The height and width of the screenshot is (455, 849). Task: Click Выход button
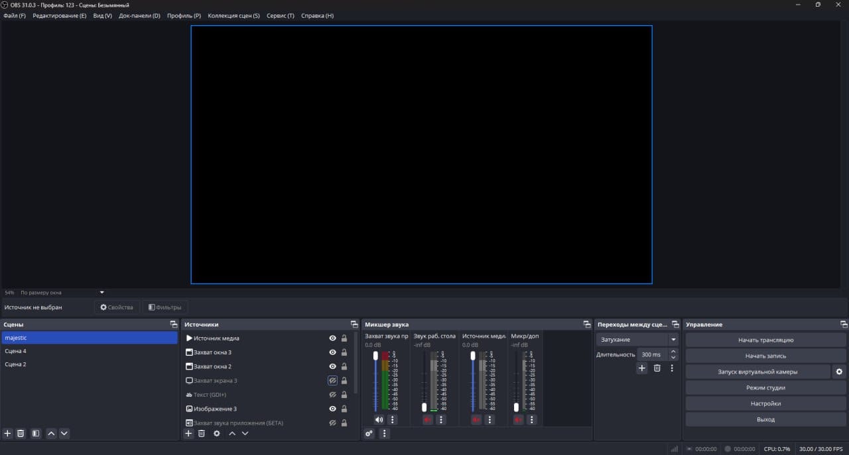coord(765,419)
